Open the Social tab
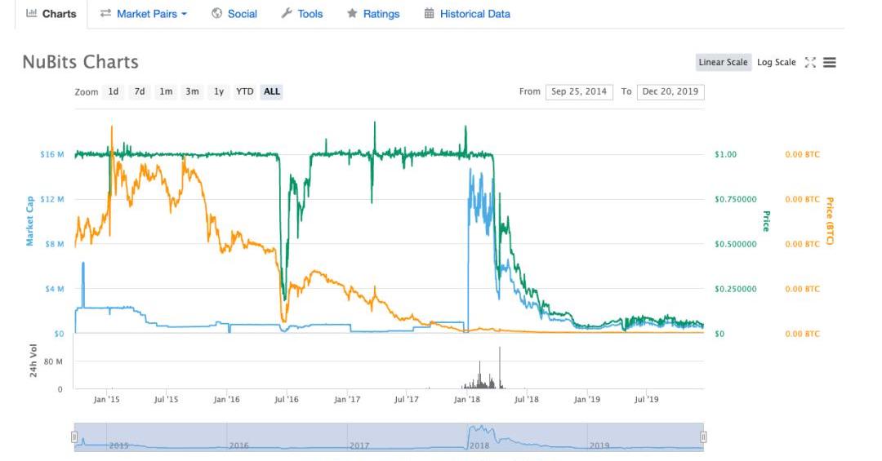Screen dimensions: 882x461 coord(234,14)
